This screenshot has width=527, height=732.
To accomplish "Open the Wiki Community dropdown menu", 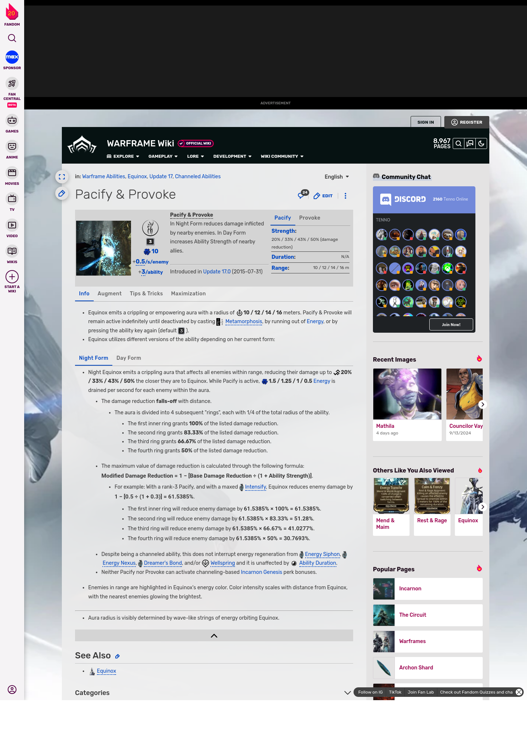I will click(282, 156).
